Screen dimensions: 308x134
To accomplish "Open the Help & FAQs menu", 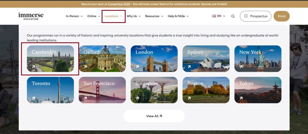I will (x=178, y=16).
